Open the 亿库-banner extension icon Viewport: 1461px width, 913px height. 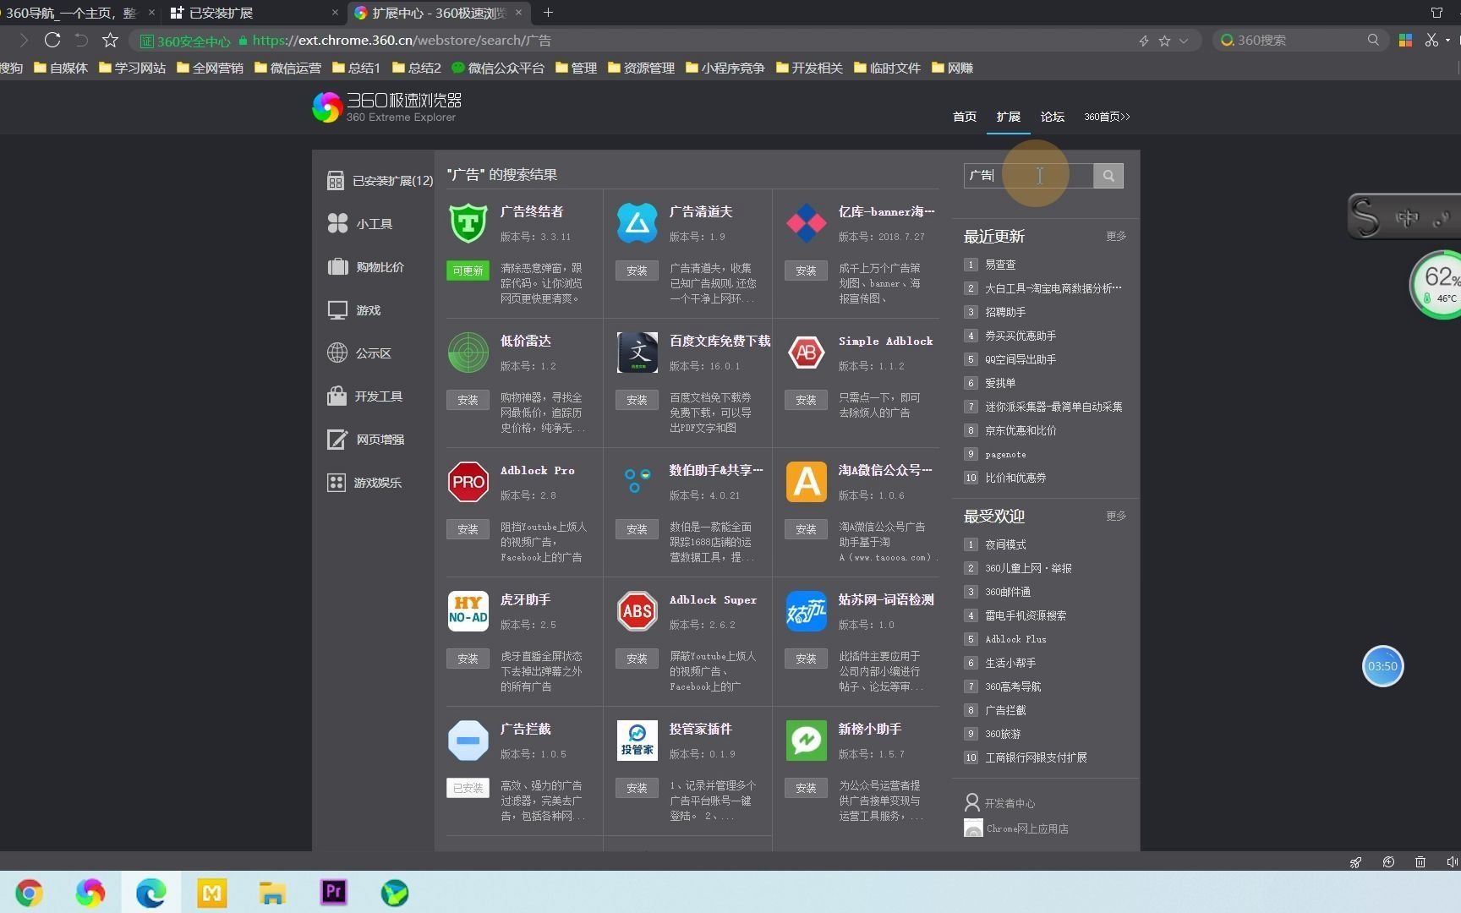click(806, 223)
